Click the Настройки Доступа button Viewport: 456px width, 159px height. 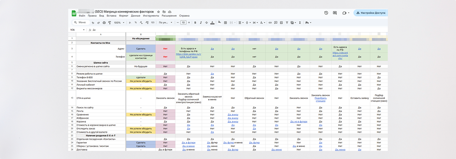370,13
